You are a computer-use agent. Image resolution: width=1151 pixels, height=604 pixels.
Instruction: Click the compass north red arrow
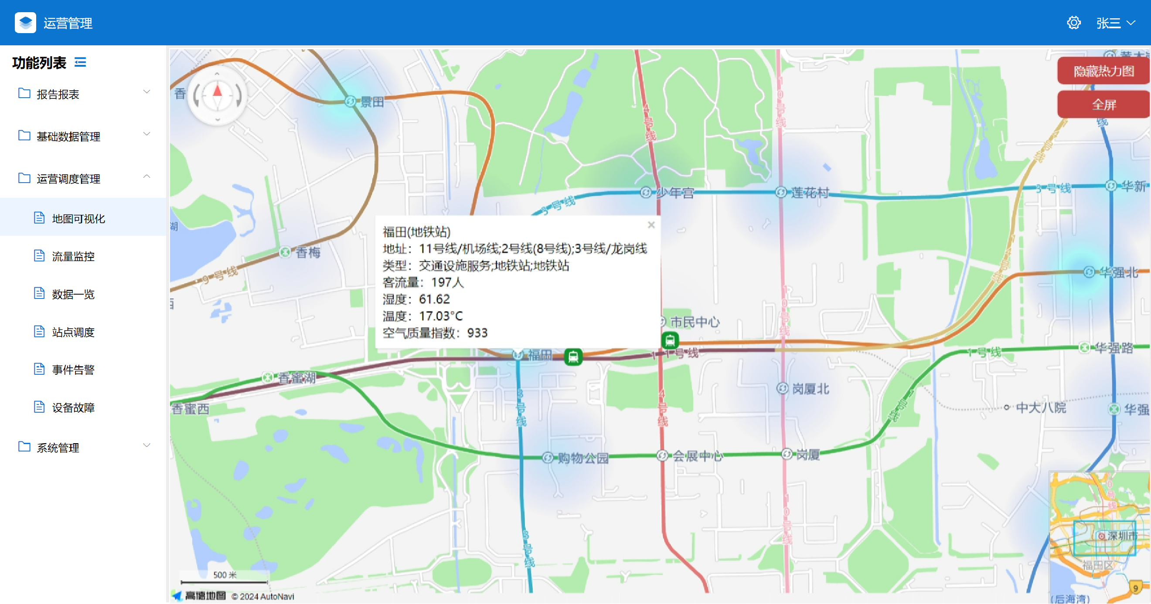[217, 91]
